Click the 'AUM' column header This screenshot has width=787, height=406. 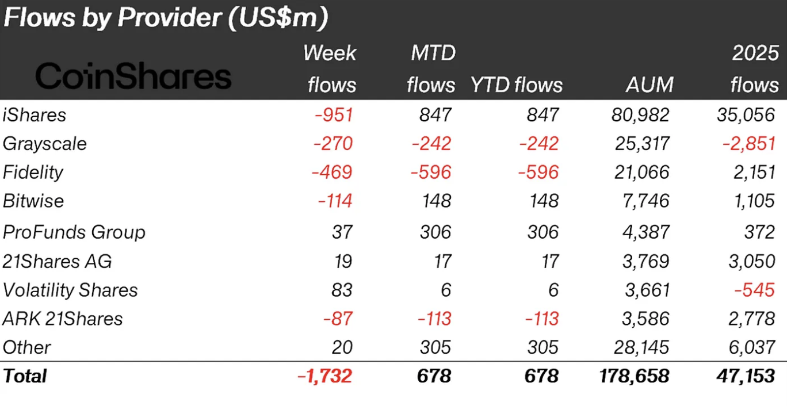(x=650, y=85)
